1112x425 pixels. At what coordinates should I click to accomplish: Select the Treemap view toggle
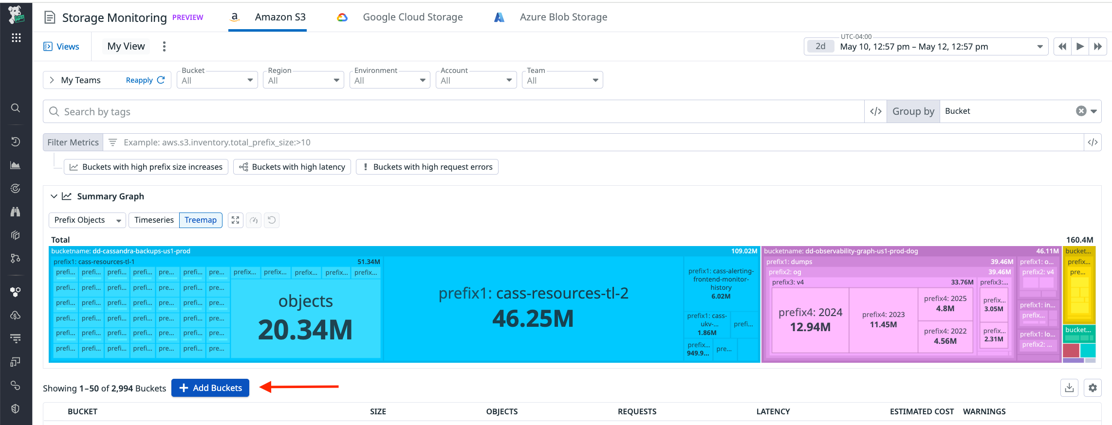click(201, 220)
